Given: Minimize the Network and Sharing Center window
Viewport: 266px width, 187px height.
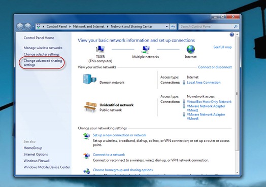Looking at the screenshot, I should 215,17.
